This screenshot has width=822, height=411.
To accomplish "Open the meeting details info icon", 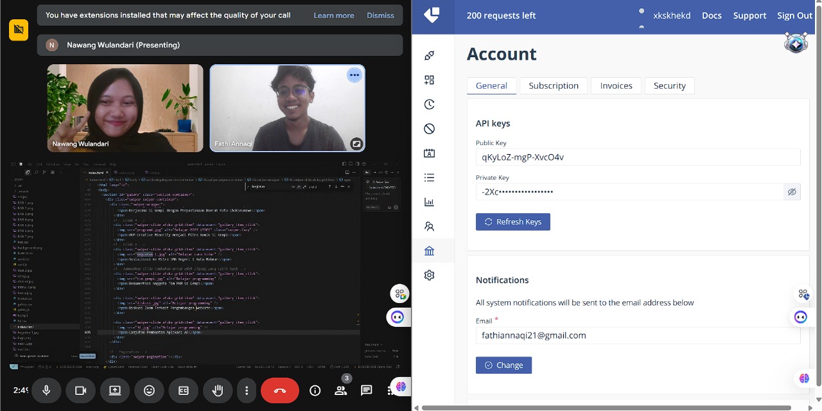I will (315, 390).
